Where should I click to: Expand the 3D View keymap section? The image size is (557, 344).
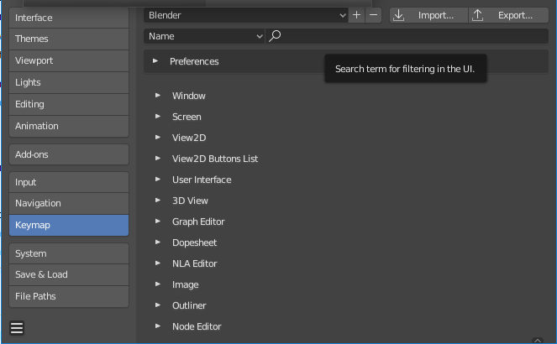158,200
